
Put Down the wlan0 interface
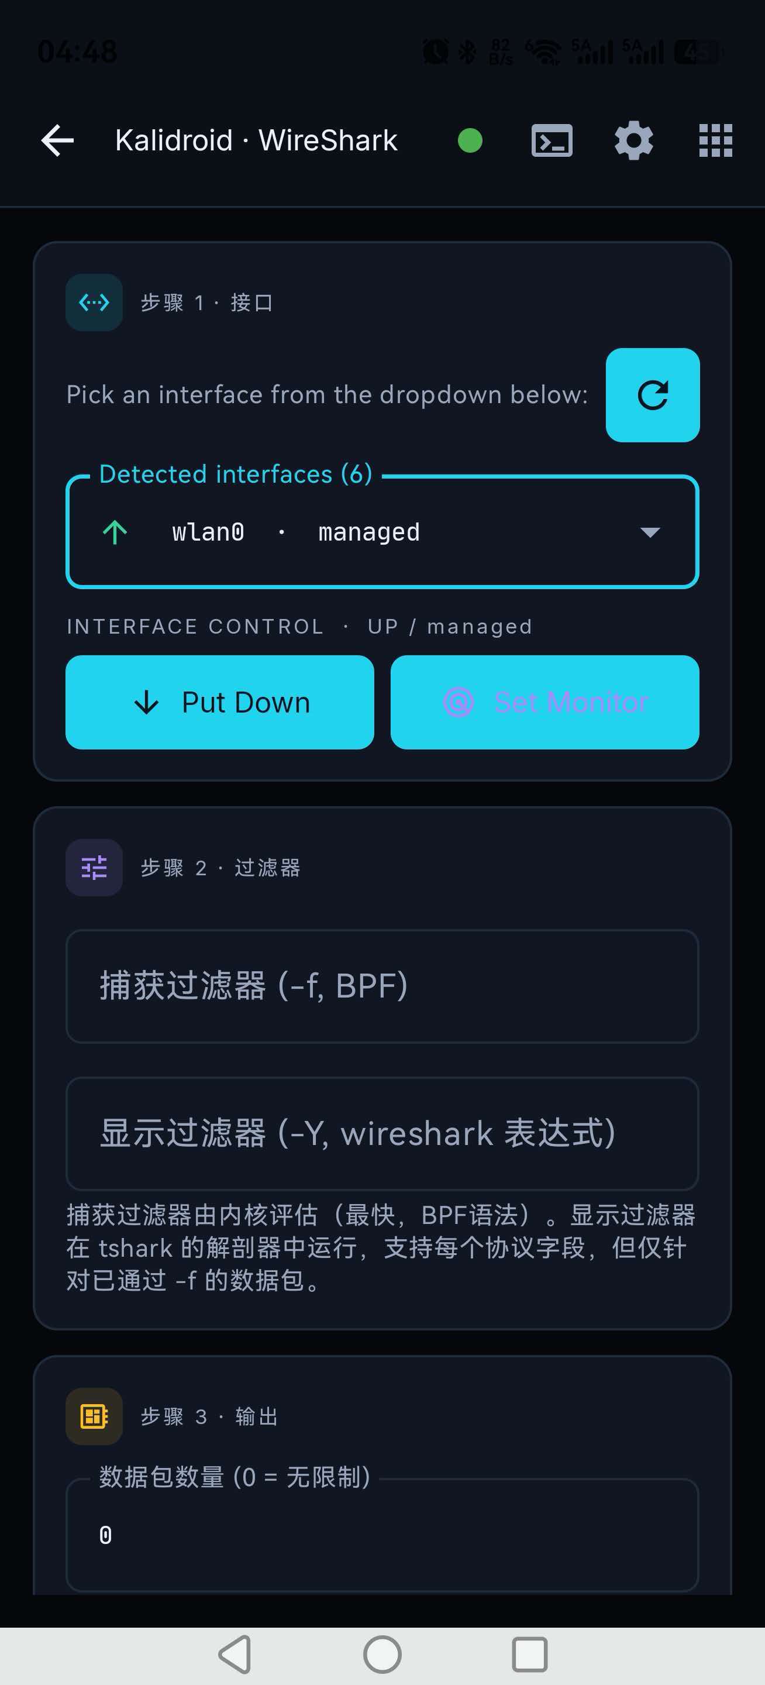[x=220, y=703]
